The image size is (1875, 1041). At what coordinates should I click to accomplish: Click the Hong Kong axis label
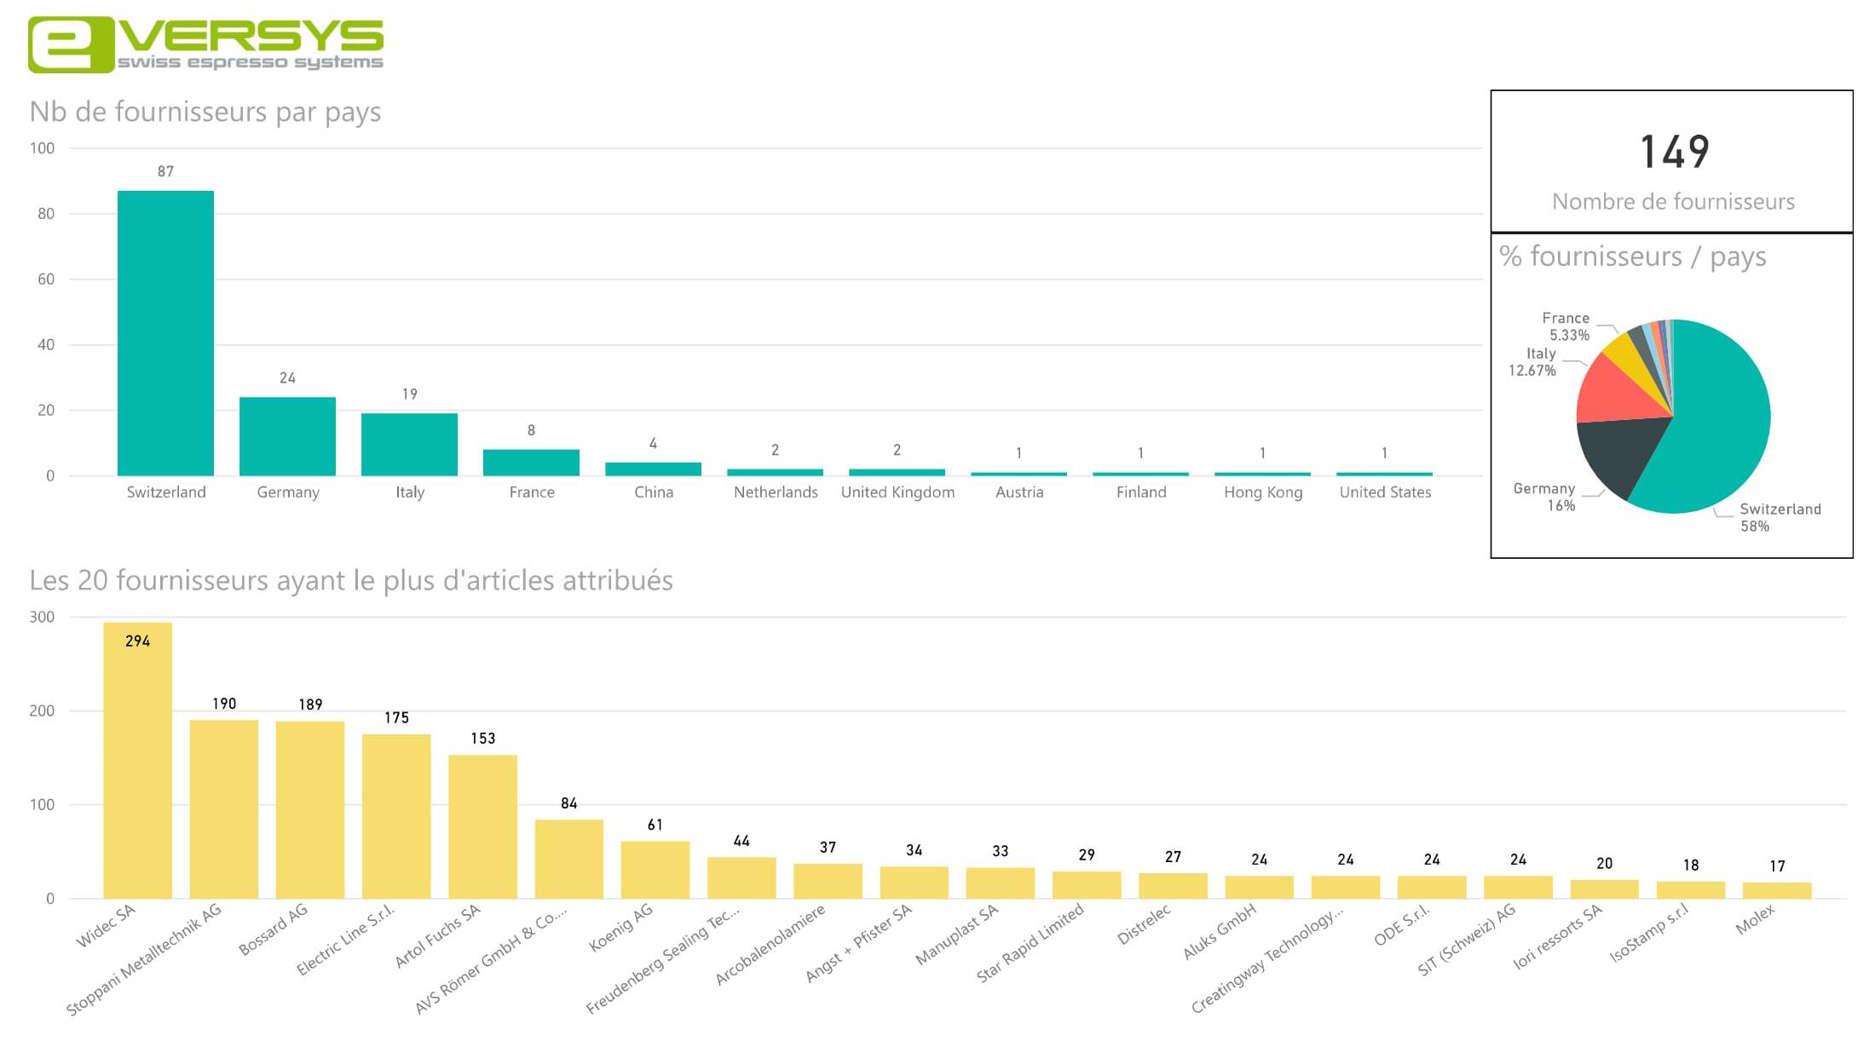tap(1263, 492)
